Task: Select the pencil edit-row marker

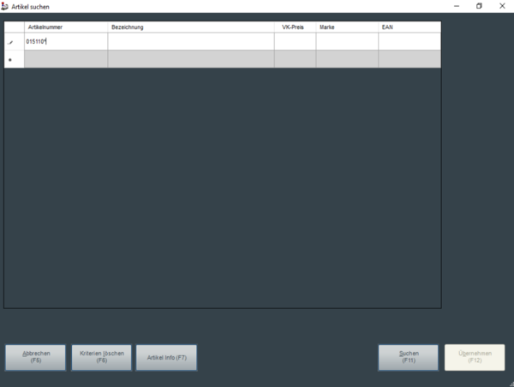Action: pos(10,42)
